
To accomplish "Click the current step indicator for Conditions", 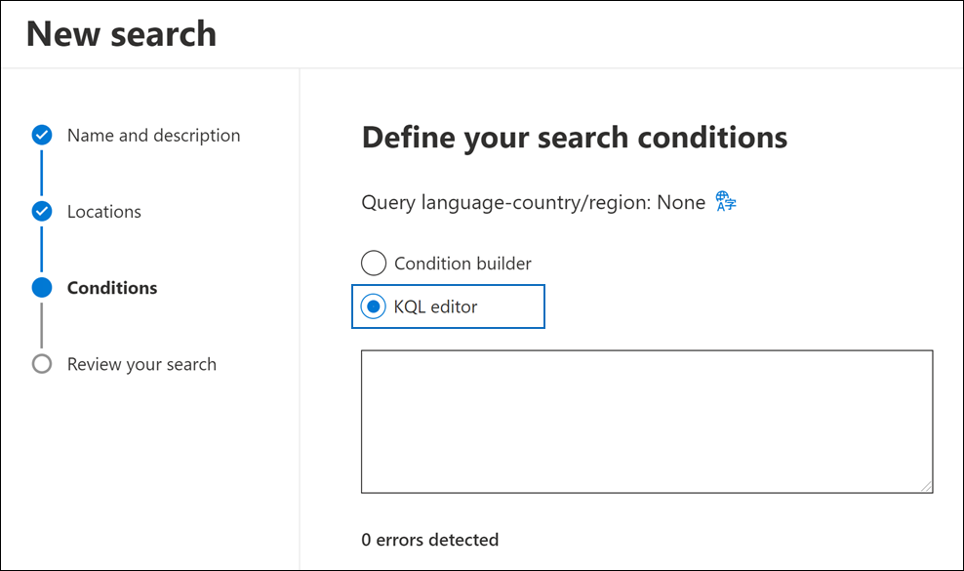I will (42, 287).
